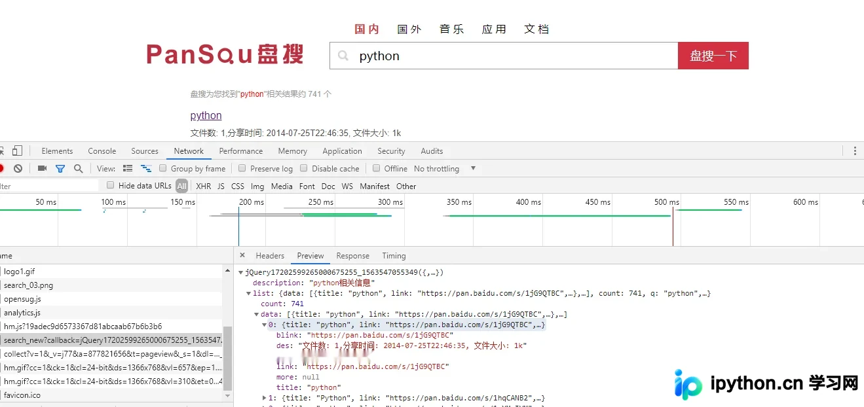The height and width of the screenshot is (407, 864).
Task: Check Hide data URLs box
Action: [111, 185]
